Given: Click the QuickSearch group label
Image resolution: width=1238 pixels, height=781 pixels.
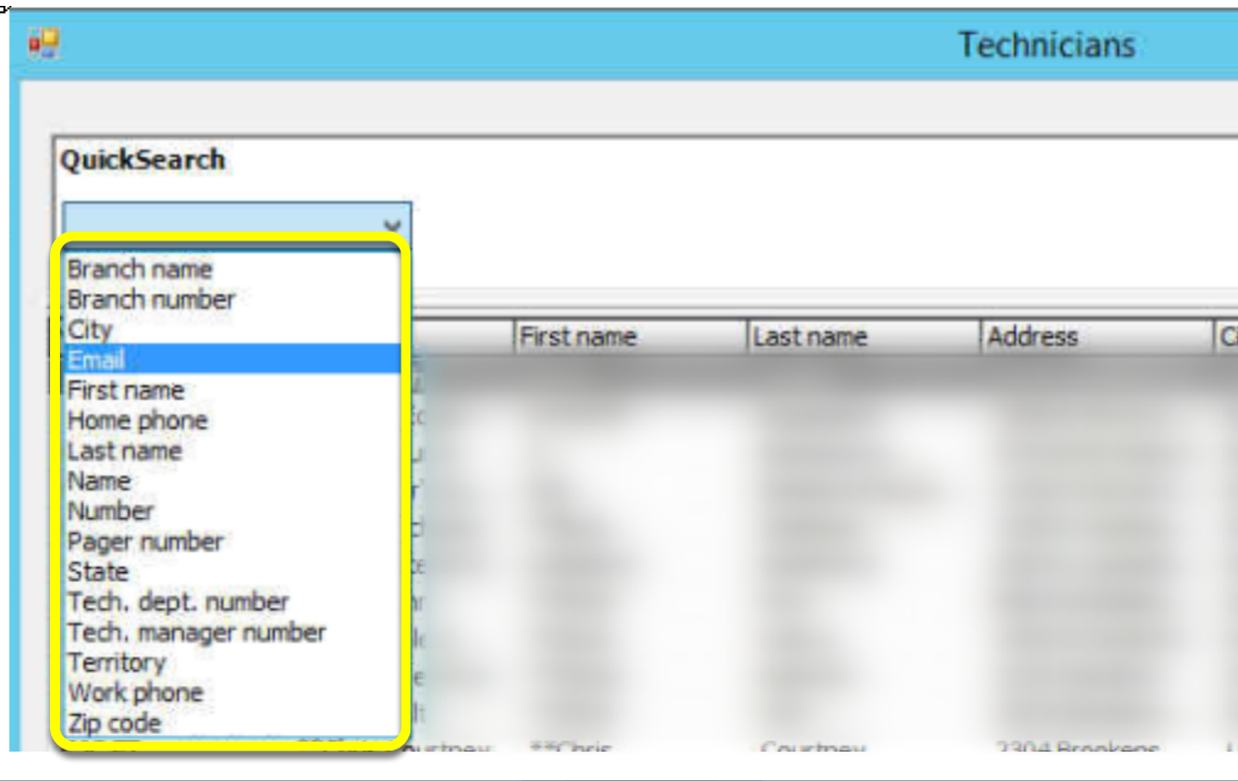Looking at the screenshot, I should [x=142, y=160].
